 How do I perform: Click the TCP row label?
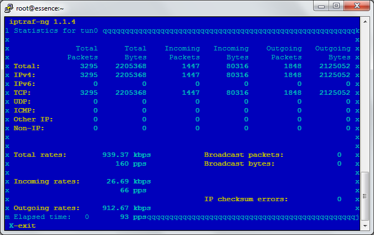22,93
